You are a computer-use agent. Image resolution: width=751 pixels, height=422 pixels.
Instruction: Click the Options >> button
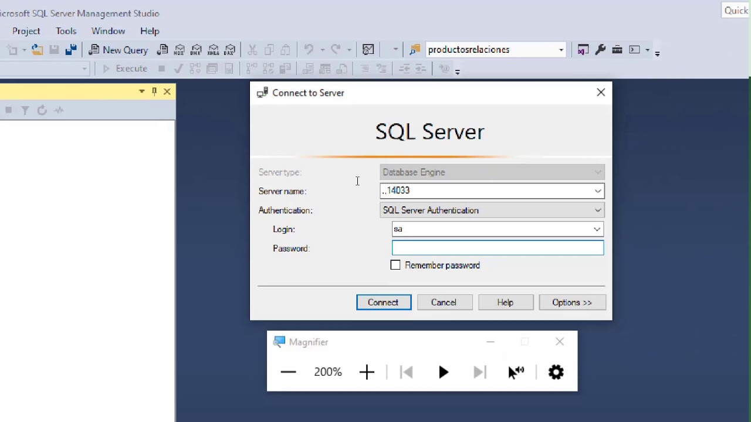point(572,302)
